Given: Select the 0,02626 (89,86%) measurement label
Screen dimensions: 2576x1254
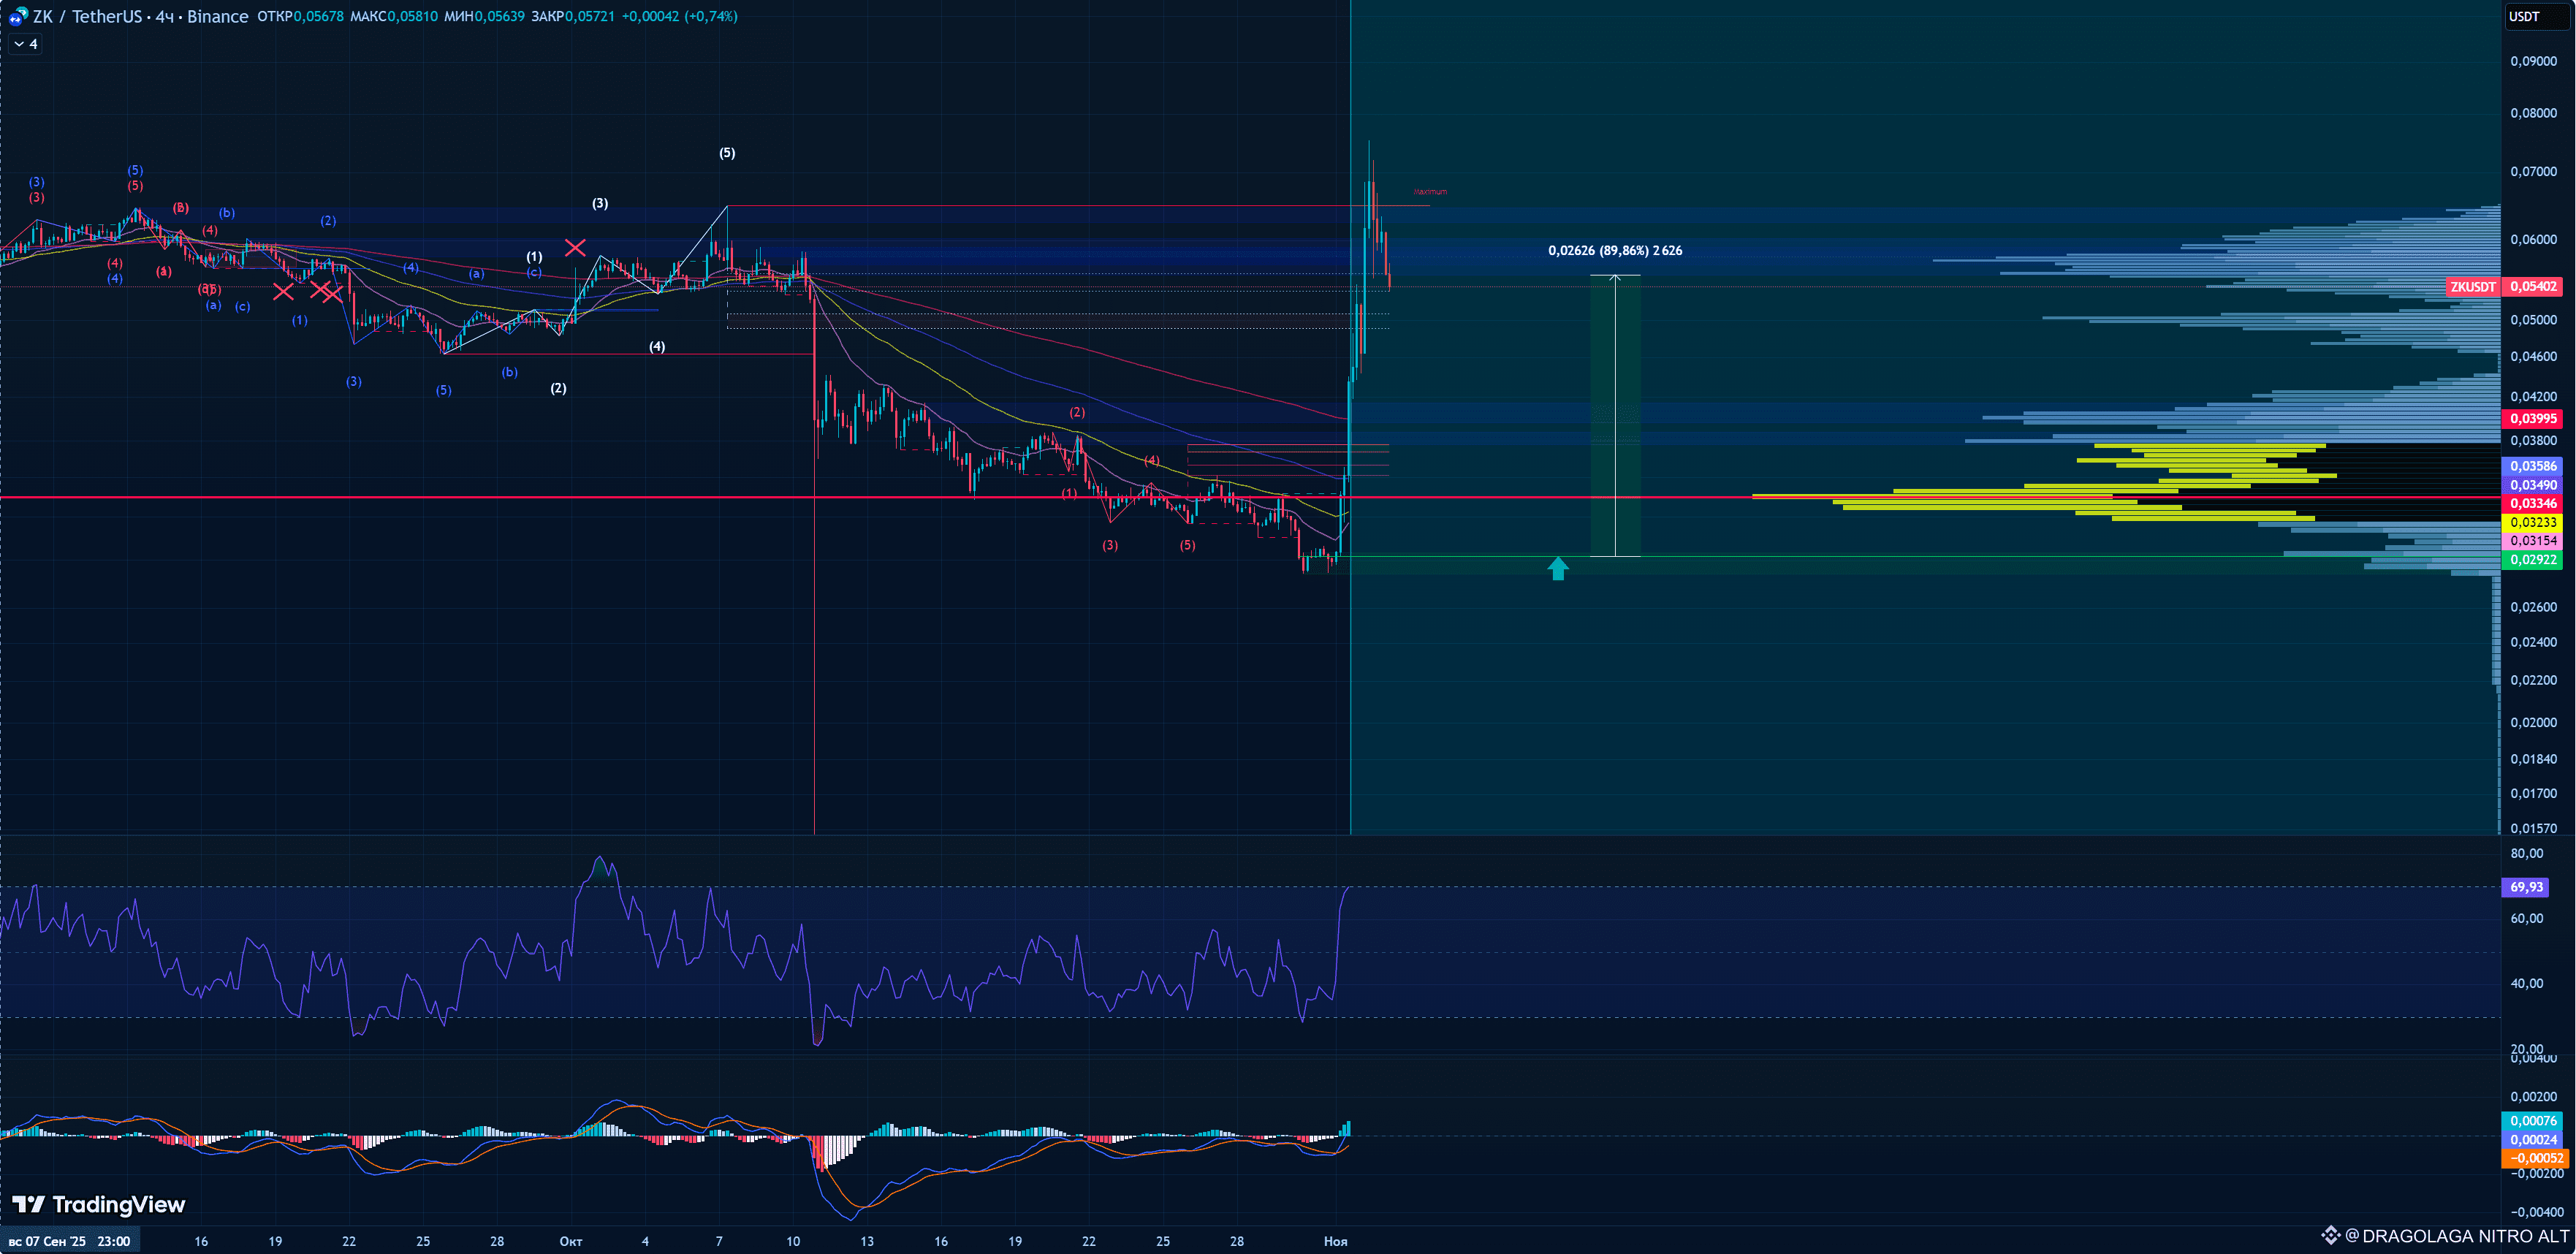Looking at the screenshot, I should coord(1615,250).
